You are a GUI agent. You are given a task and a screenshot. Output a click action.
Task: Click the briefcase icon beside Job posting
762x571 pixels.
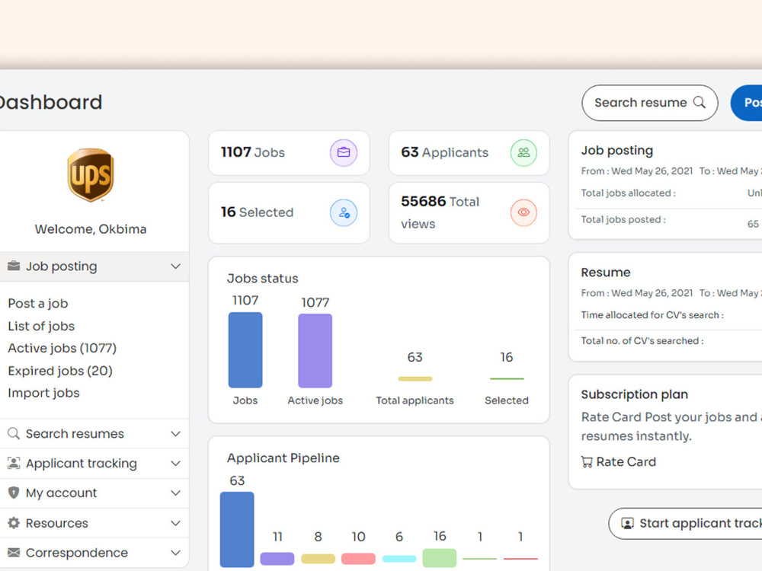[14, 266]
